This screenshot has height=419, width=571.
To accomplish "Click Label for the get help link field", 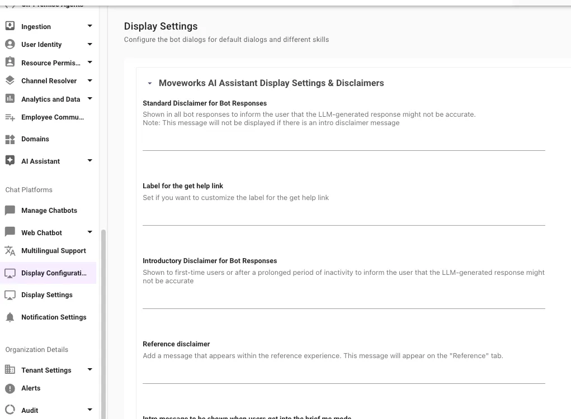I will (344, 216).
